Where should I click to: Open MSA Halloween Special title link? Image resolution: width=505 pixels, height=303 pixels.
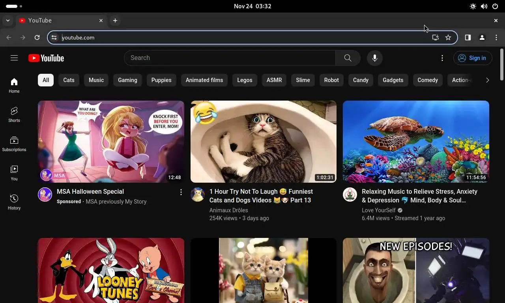[x=90, y=192]
